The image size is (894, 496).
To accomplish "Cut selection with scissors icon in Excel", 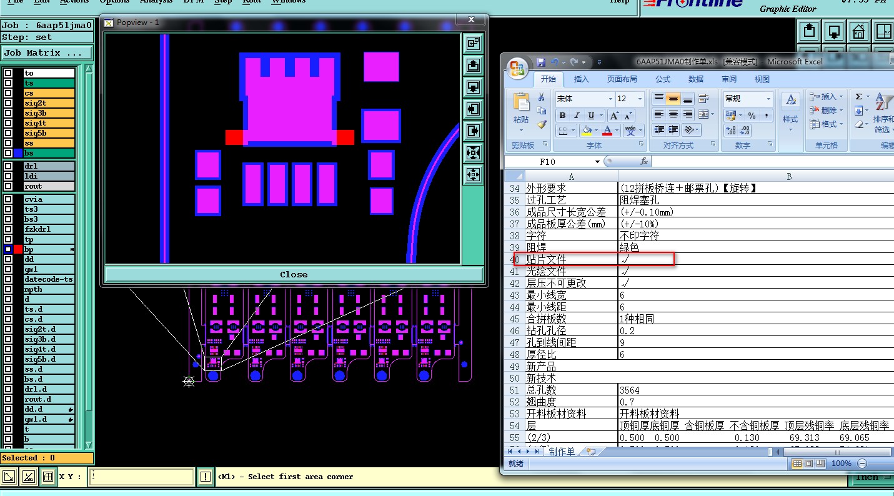I will [541, 97].
